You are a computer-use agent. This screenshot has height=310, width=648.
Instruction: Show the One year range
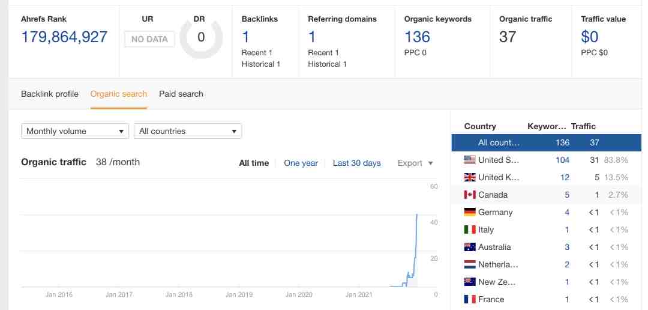tap(301, 163)
